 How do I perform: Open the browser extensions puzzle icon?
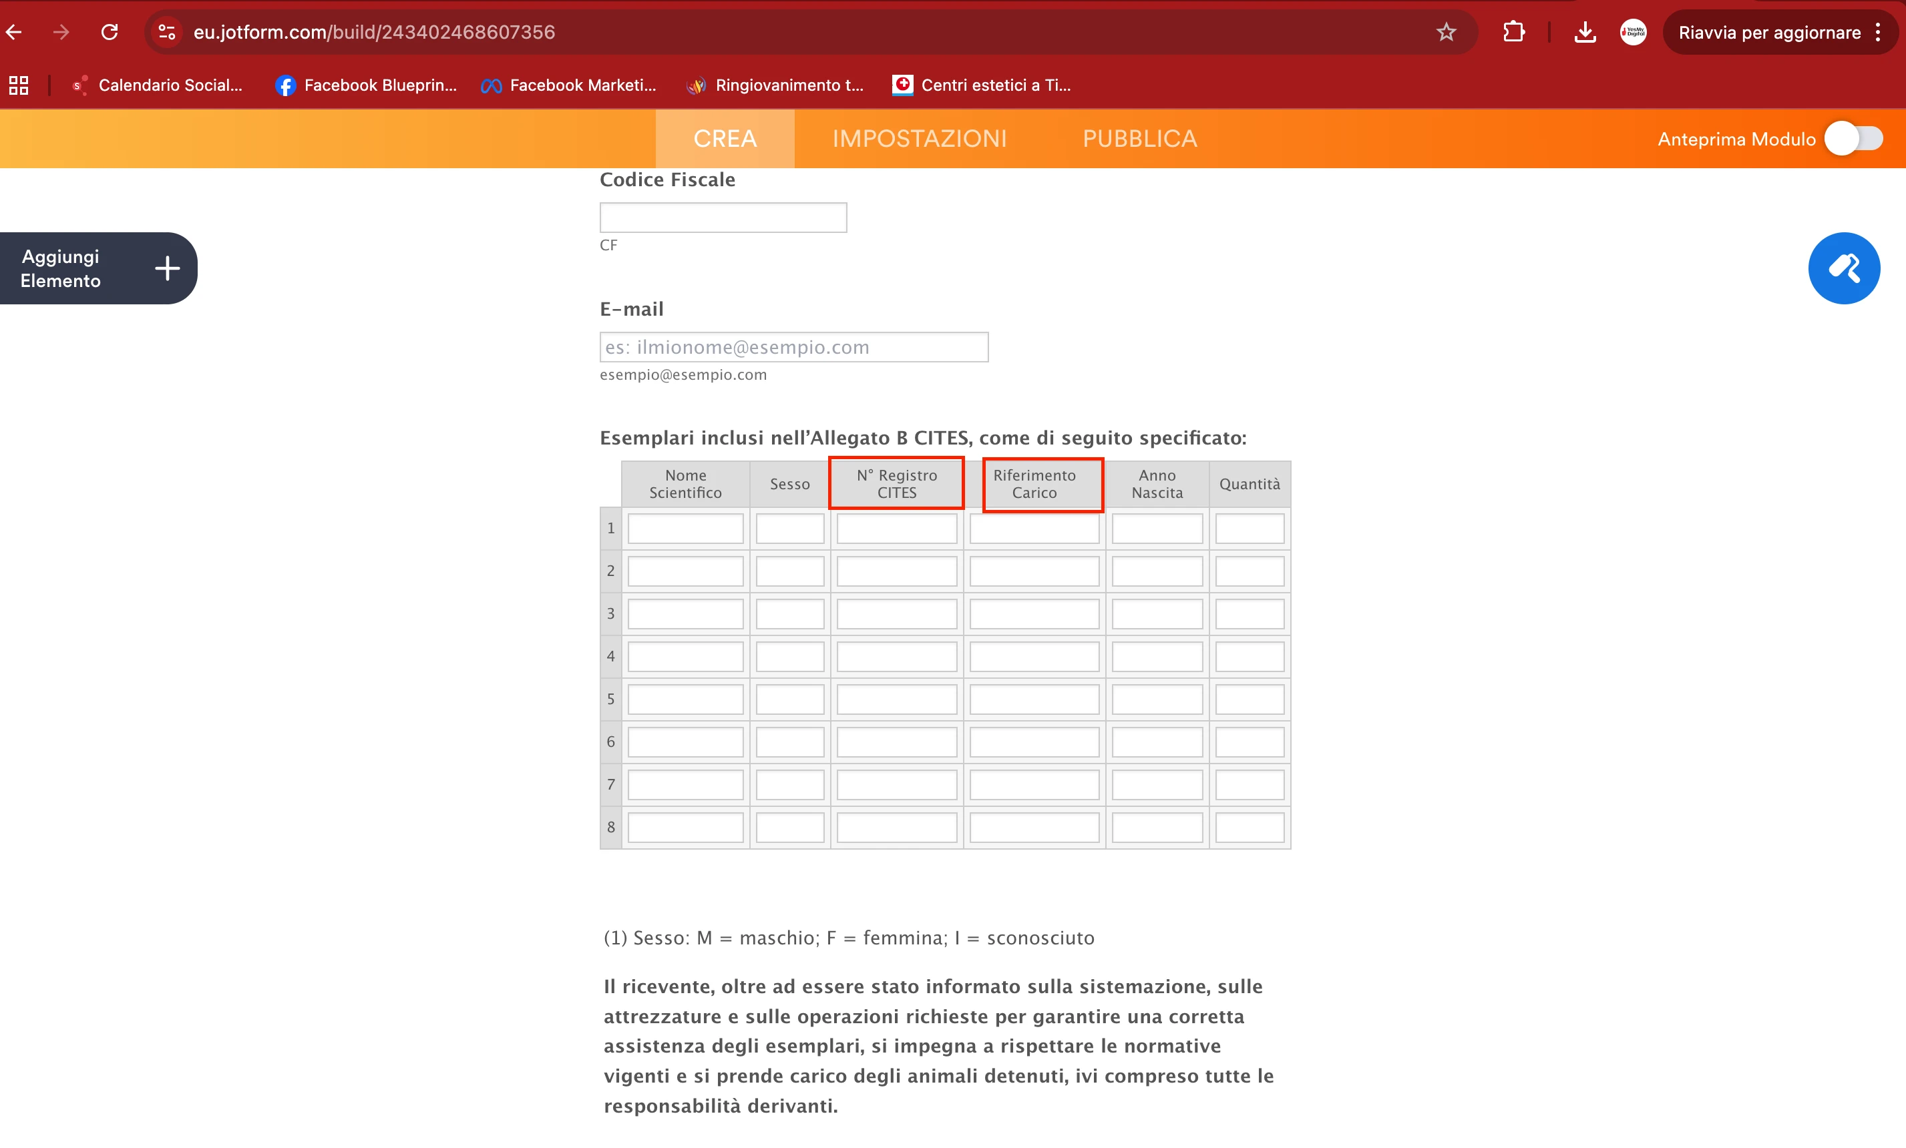(x=1514, y=31)
